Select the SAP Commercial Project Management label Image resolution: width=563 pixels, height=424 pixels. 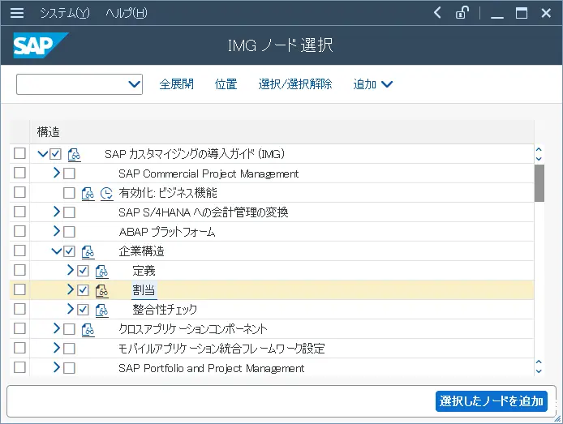click(208, 173)
